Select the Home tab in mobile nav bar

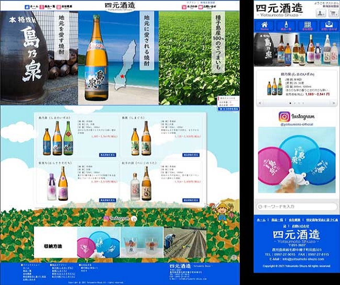point(264,26)
